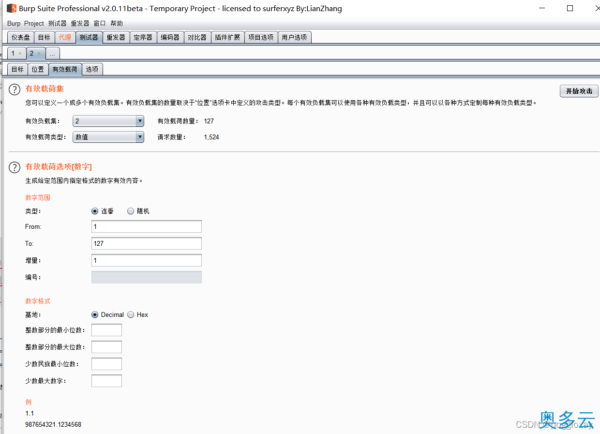Open the 有效载荷类型 dropdown
The image size is (600, 434).
click(x=108, y=137)
